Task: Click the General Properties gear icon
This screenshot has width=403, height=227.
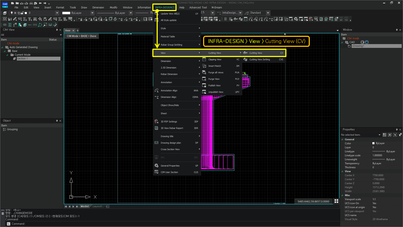Action: pos(156,166)
